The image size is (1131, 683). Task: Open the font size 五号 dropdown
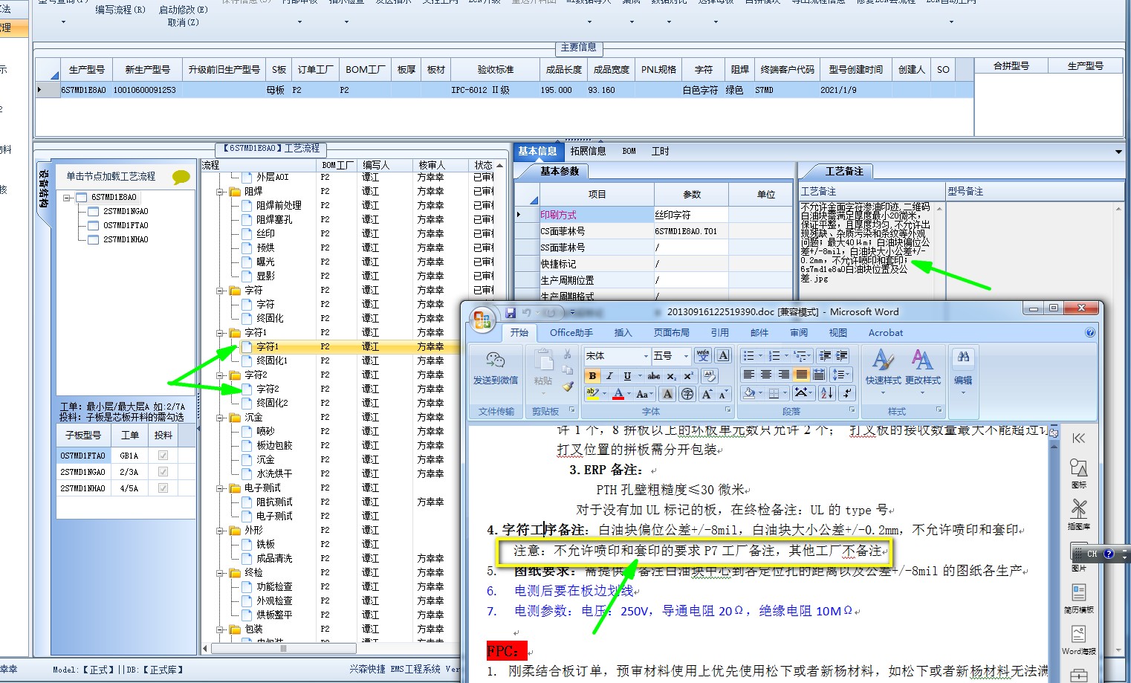[686, 356]
